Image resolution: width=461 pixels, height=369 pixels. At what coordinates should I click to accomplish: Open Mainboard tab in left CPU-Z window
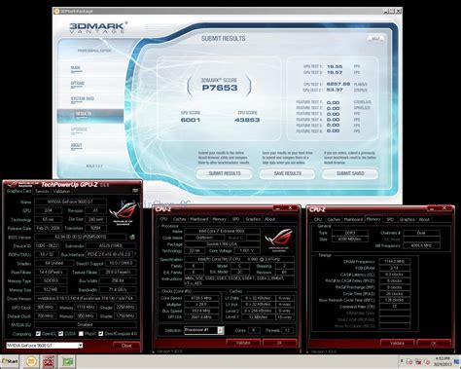199,219
